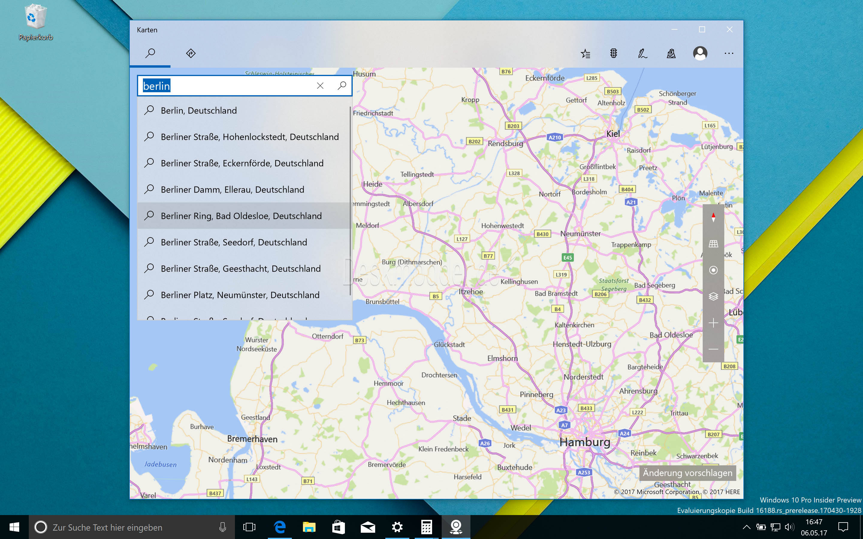The height and width of the screenshot is (539, 863).
Task: Select Berliner Straße, Hohenlockstedt suggestion
Action: (244, 137)
